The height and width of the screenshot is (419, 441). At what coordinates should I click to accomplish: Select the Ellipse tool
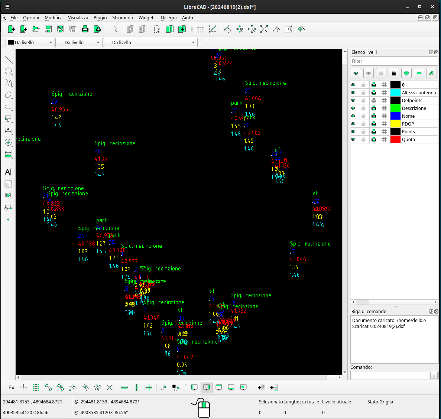[x=9, y=95]
